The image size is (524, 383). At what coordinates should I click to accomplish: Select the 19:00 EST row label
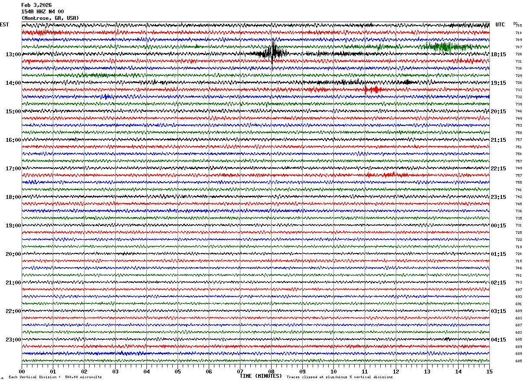coord(13,226)
